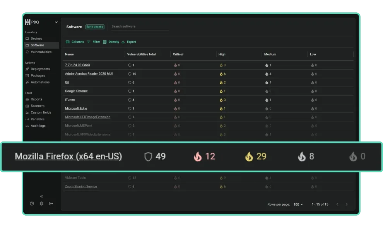Click iTunes high count 3
Screen dimensions: 383x228
click(222, 100)
